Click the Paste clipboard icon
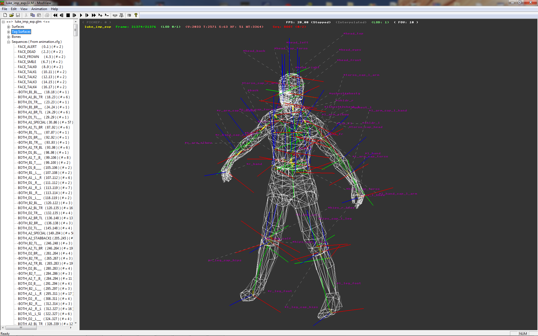Viewport: 538px width, 336px height. pos(39,15)
